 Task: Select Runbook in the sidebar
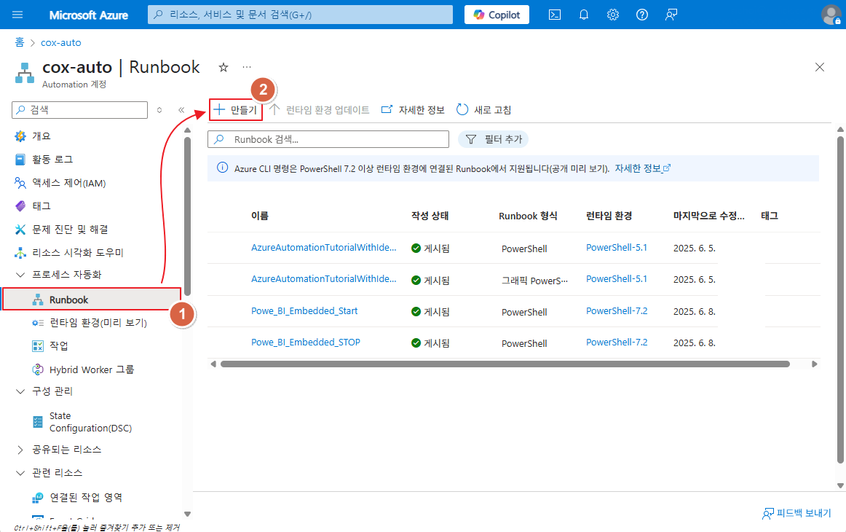pos(92,300)
